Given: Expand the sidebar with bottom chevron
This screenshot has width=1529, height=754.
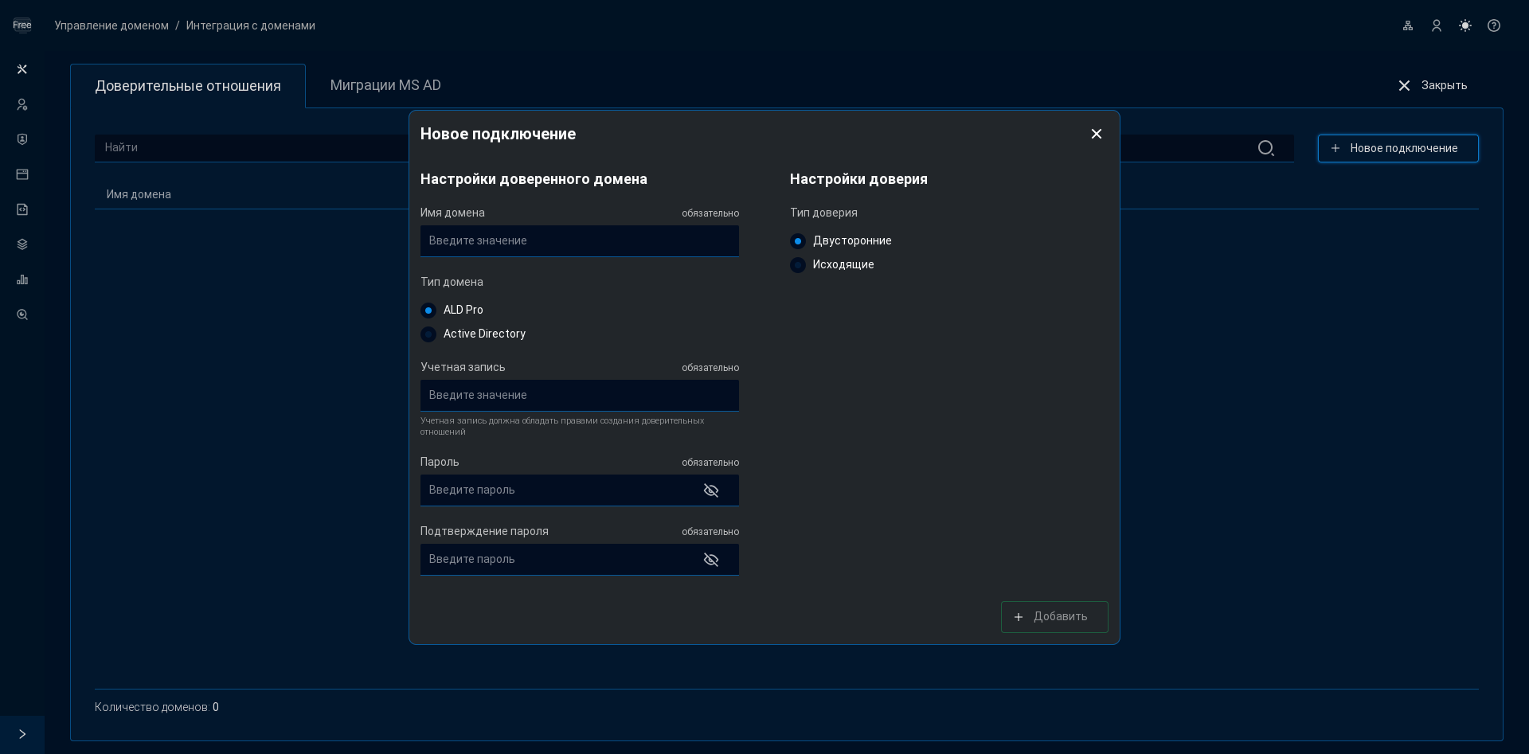Looking at the screenshot, I should tap(22, 734).
